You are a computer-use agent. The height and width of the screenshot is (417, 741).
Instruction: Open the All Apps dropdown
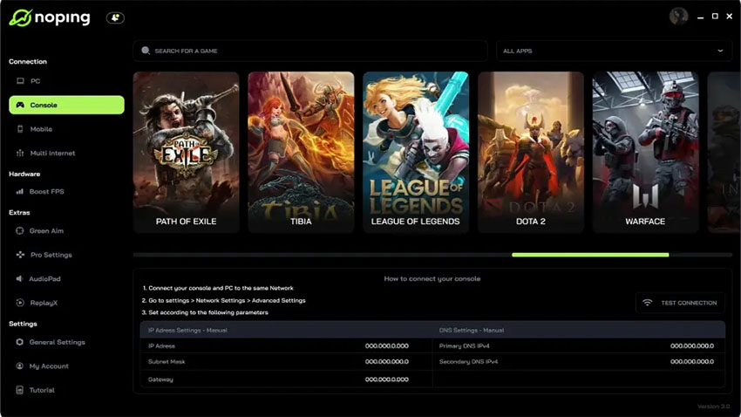click(614, 51)
